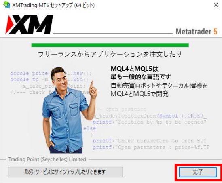Close the XMTrading MT5 setup window
This screenshot has width=222, height=183.
click(x=216, y=5)
